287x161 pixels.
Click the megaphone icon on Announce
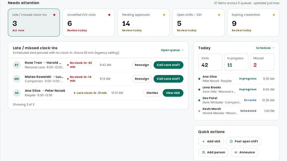(236, 152)
